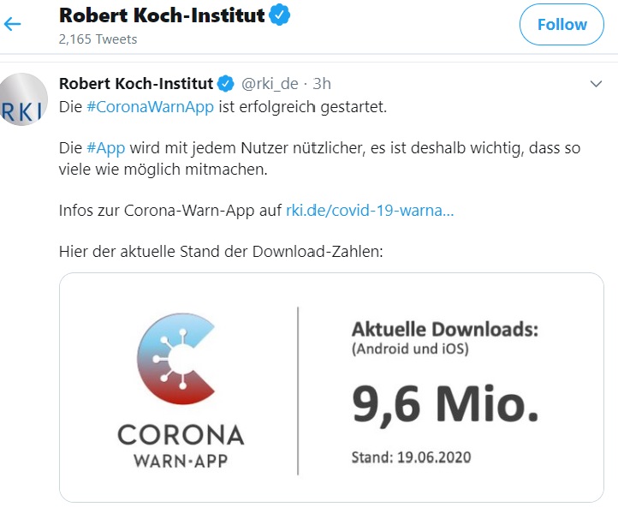The width and height of the screenshot is (618, 513).
Task: Click the 9,6 Mio. figure in image
Action: [445, 405]
